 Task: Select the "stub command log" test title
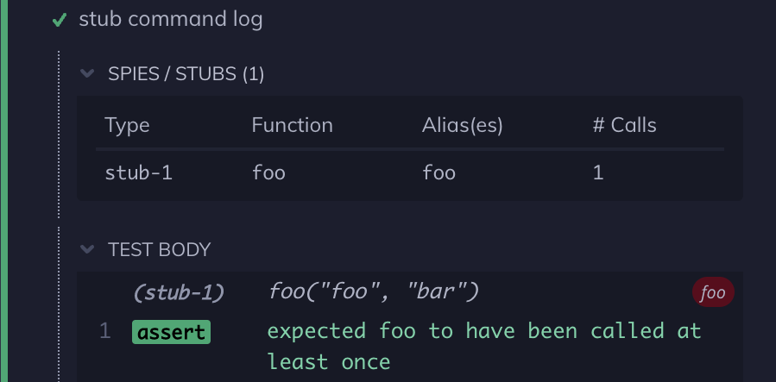171,20
